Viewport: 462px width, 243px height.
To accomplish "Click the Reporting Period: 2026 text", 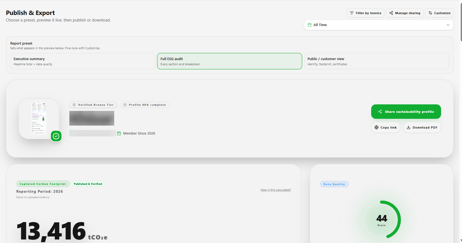I will point(40,192).
